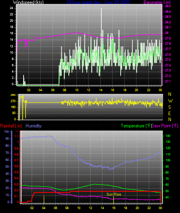Viewport: 180px width, 213px height.
Task: Click the "Windspeed (kts)" chart title
Action: point(28,2)
